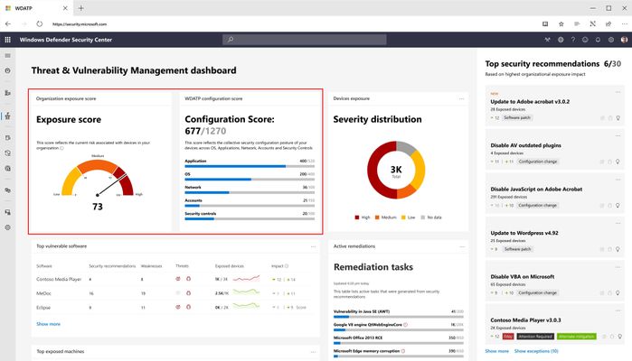Click the hamburger menu icon in sidebar
This screenshot has height=361, width=632.
pos(7,56)
